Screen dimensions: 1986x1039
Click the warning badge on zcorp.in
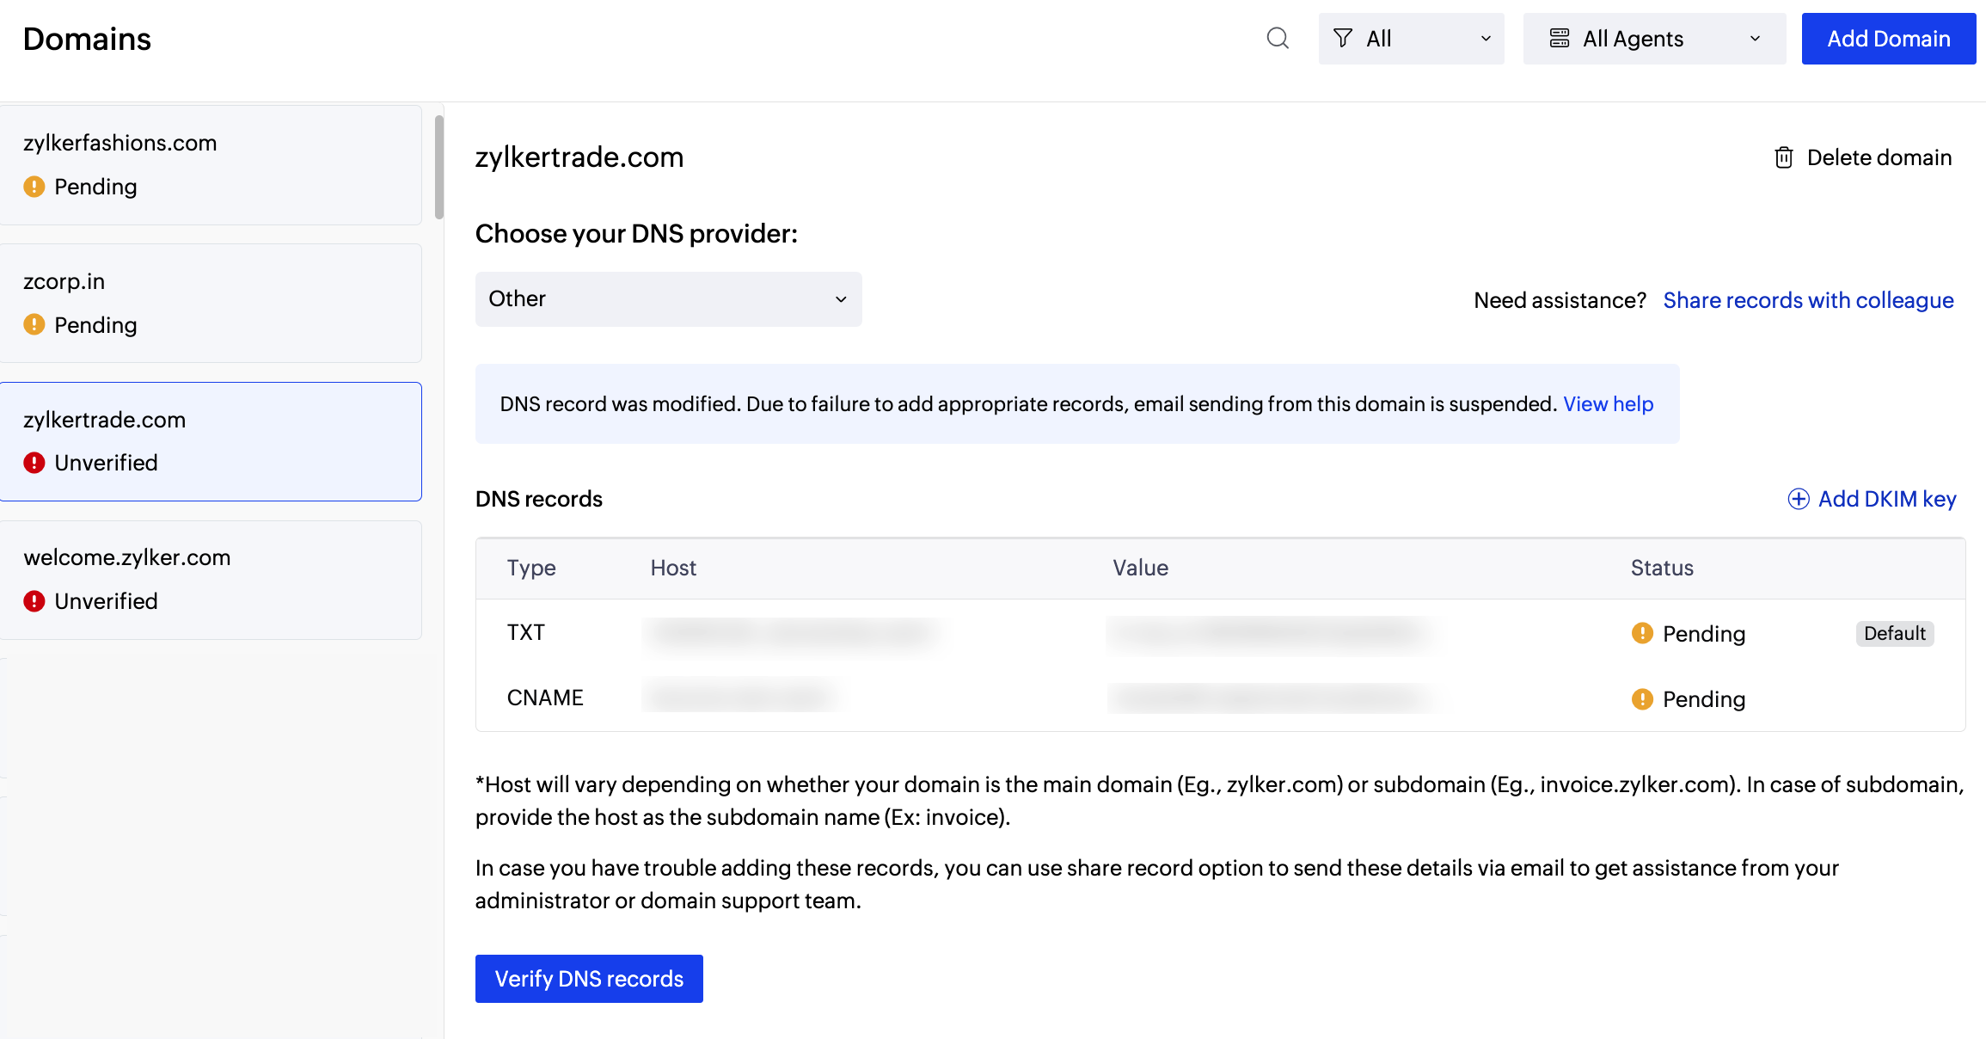[34, 324]
